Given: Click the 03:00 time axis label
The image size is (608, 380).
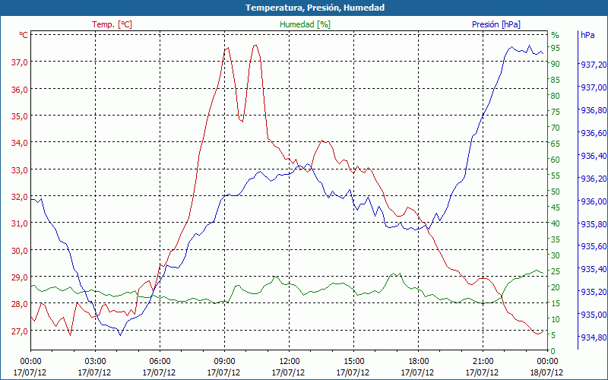Looking at the screenshot, I should [95, 362].
